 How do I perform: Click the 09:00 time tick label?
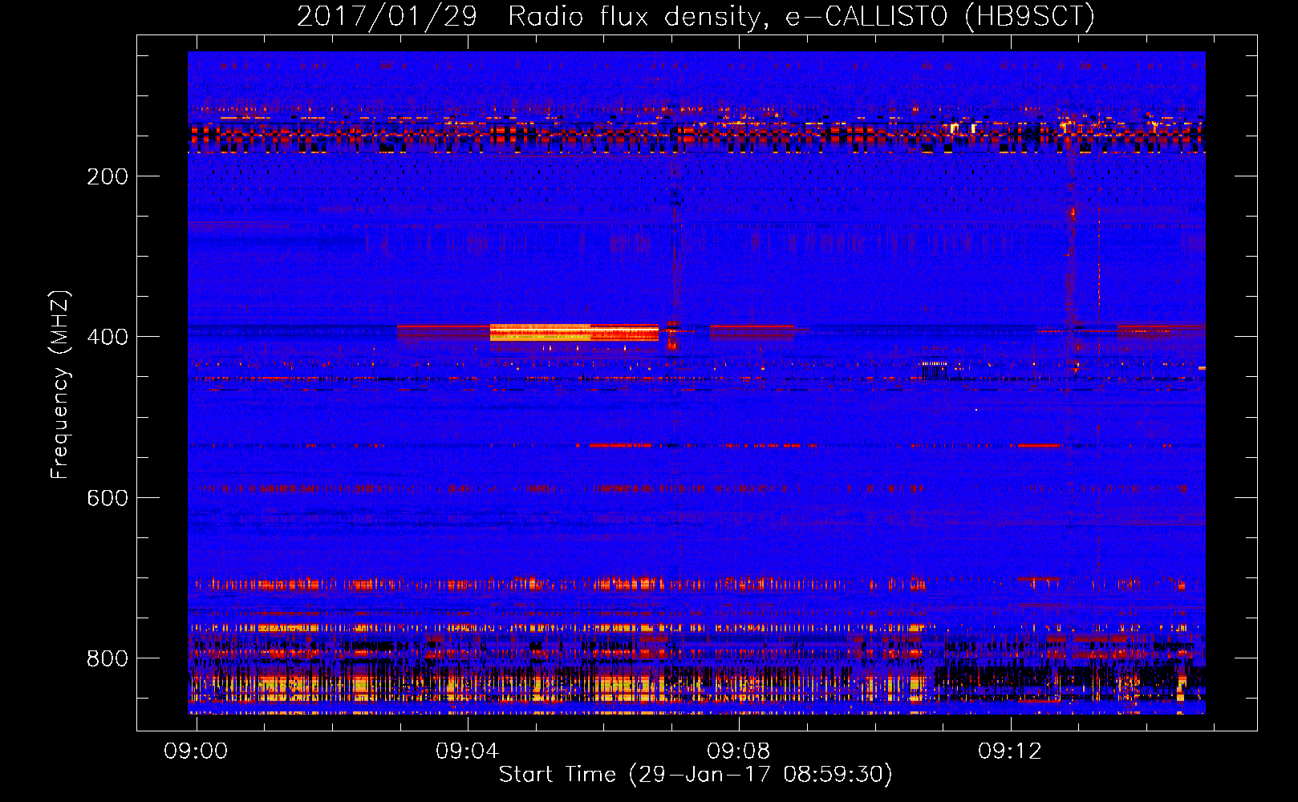[x=196, y=751]
